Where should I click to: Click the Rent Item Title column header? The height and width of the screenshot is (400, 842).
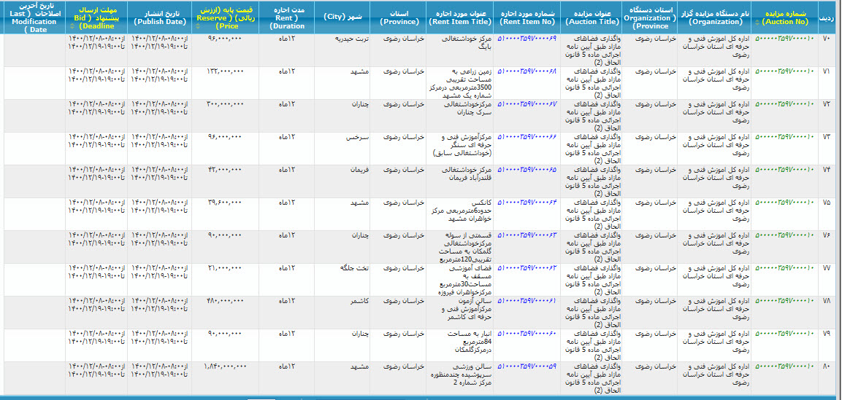coord(460,17)
